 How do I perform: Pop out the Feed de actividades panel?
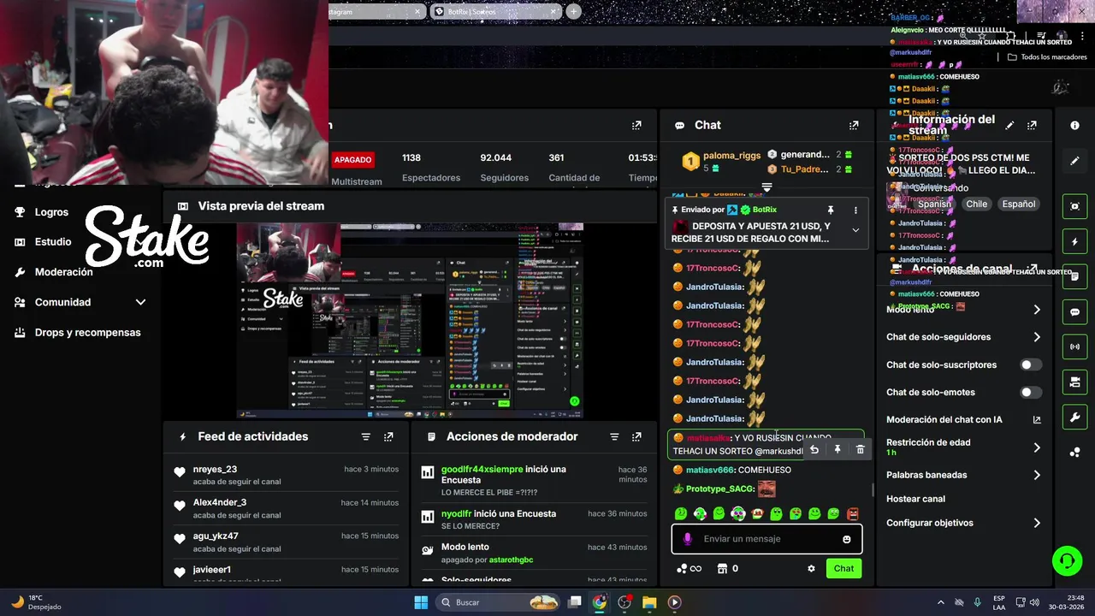pyautogui.click(x=388, y=436)
